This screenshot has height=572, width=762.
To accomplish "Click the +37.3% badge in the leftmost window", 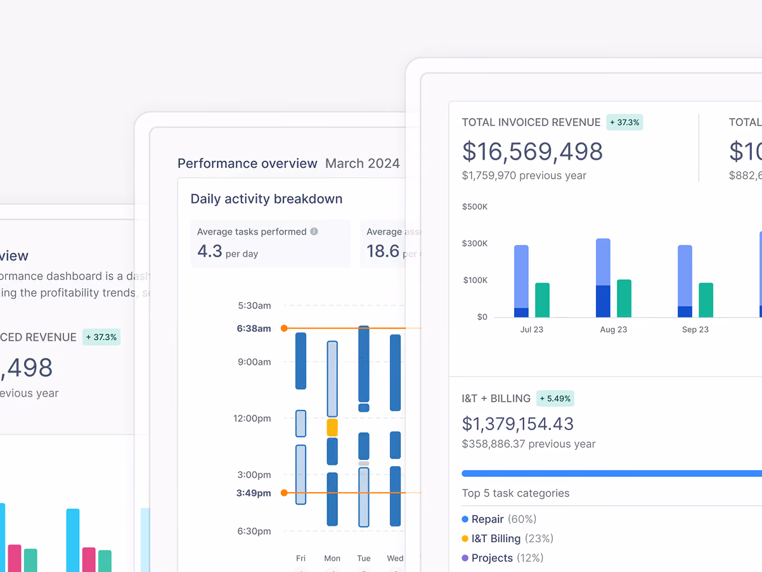I will pyautogui.click(x=101, y=337).
